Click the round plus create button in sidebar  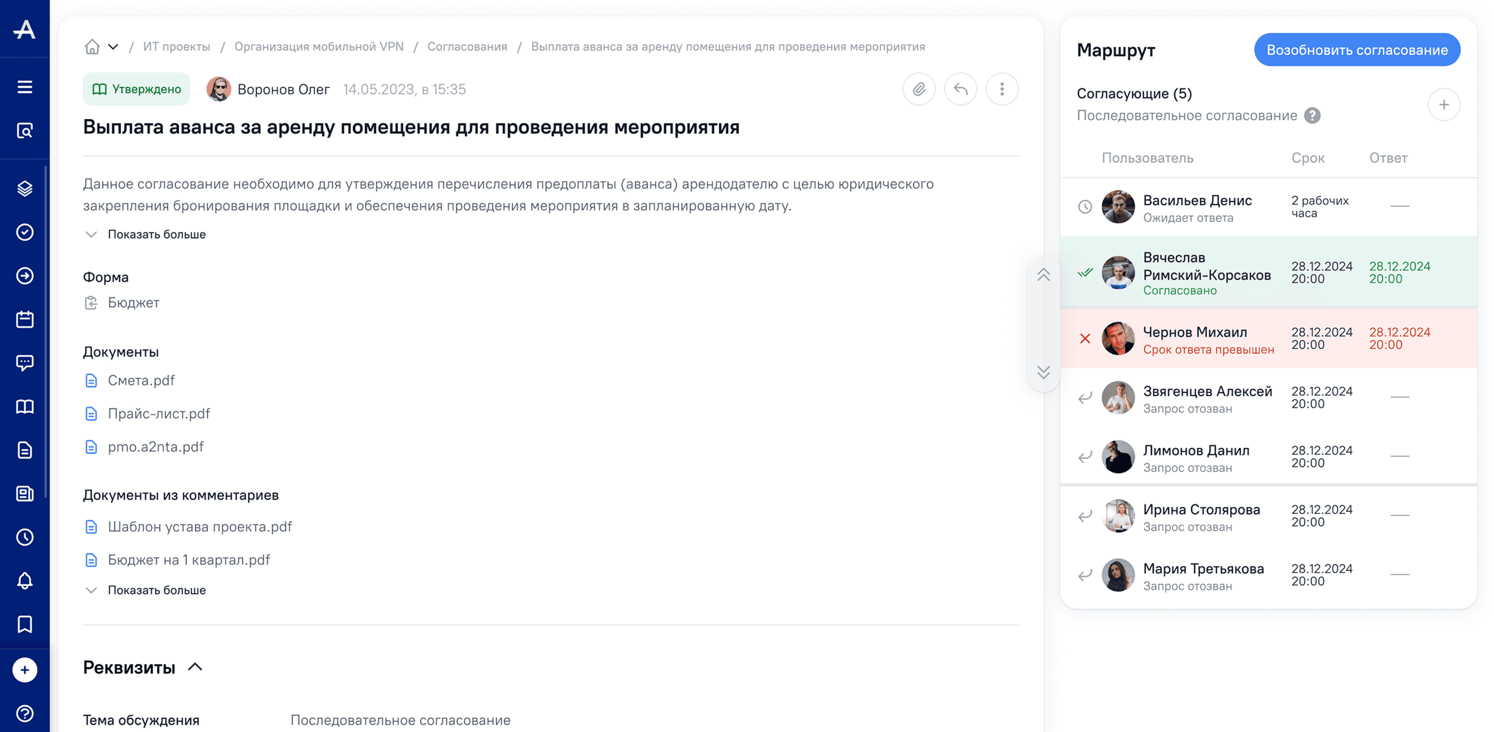(24, 670)
